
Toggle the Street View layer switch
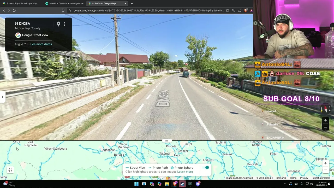[205, 168]
